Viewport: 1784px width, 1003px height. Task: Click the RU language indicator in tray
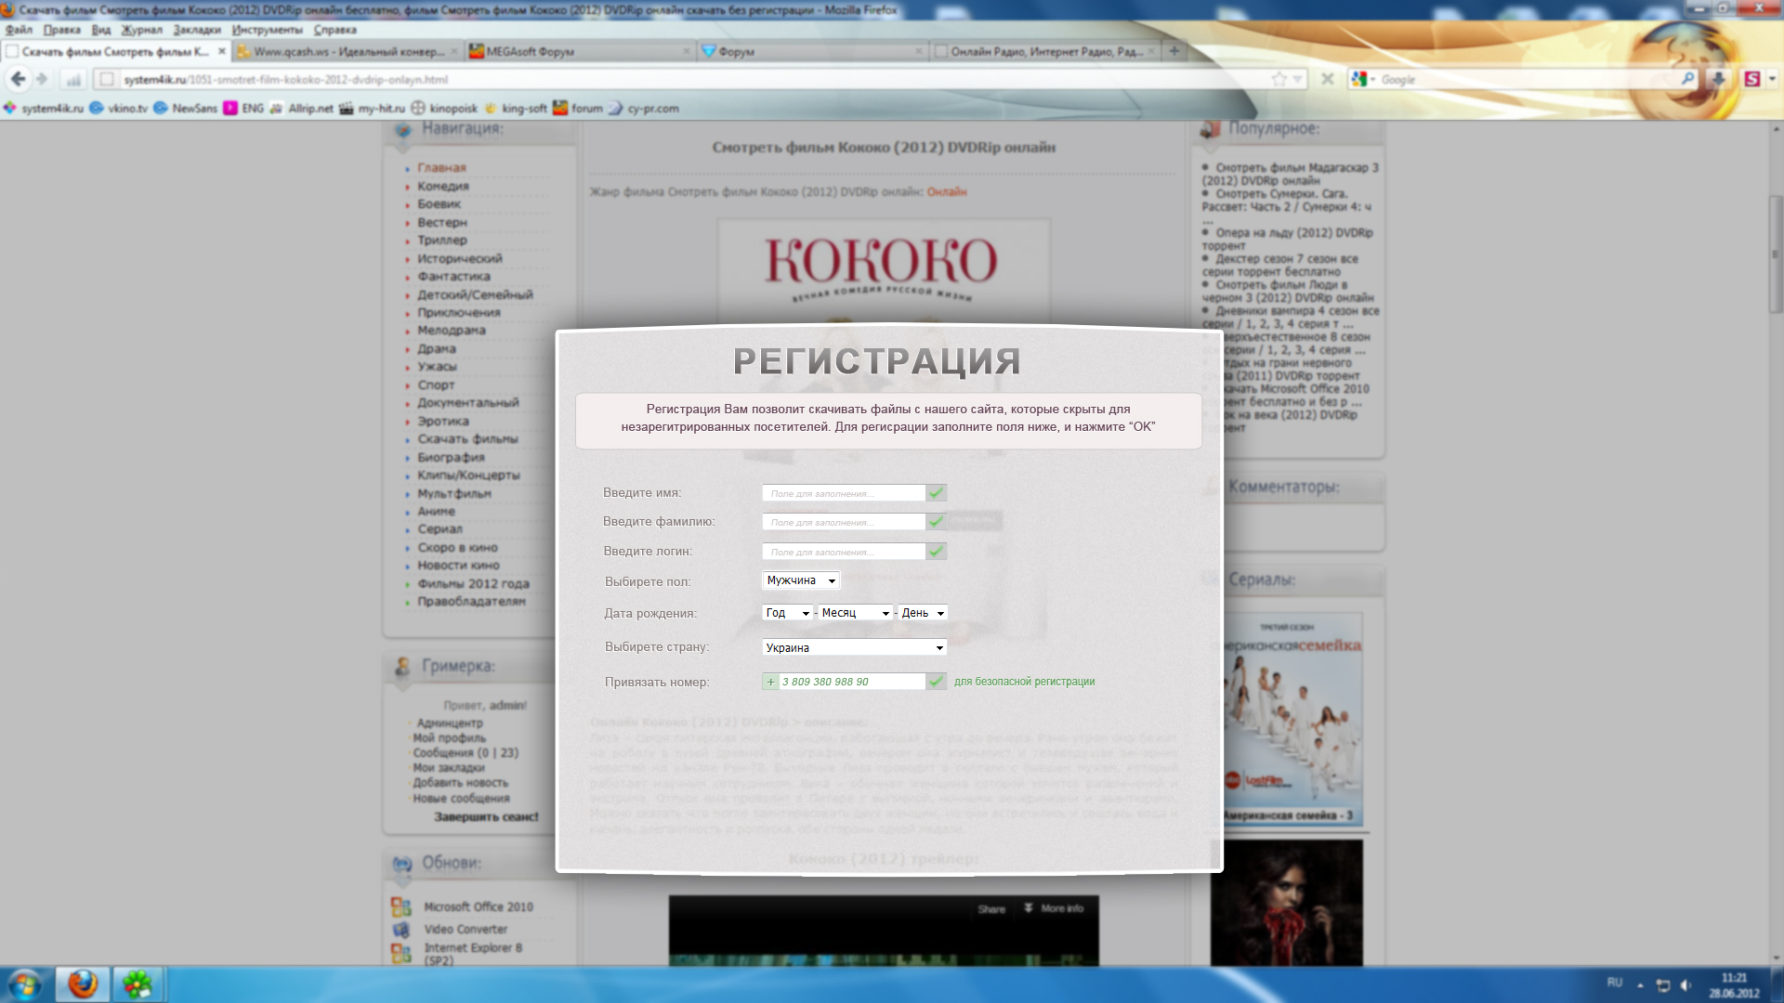click(1615, 983)
